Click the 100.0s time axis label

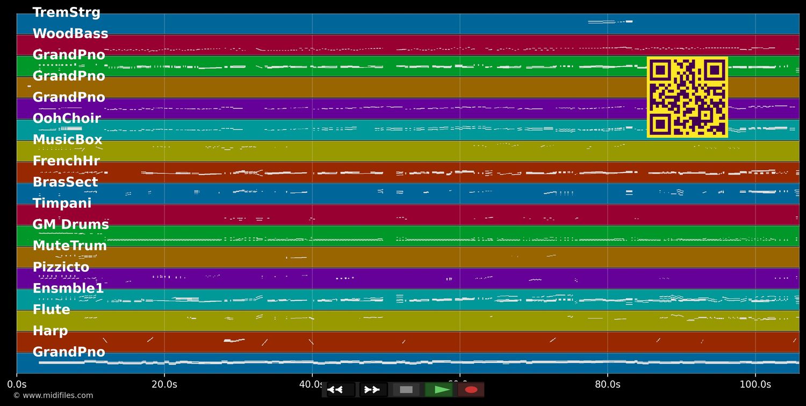pos(755,384)
